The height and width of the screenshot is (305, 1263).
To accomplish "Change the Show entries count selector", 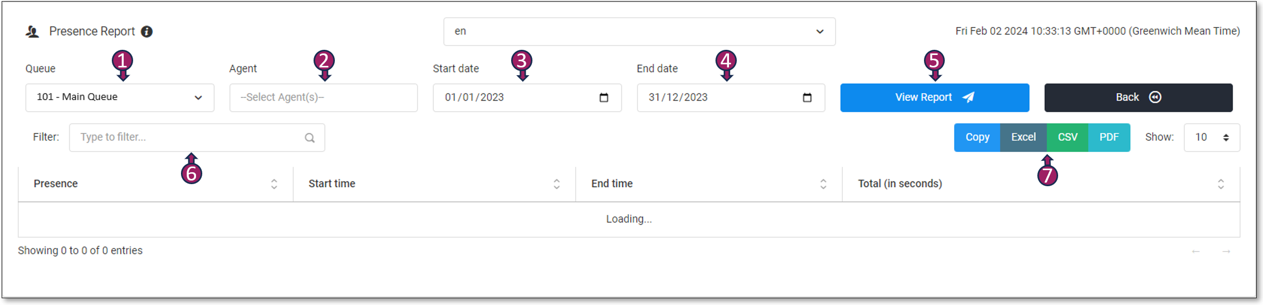I will (x=1212, y=137).
